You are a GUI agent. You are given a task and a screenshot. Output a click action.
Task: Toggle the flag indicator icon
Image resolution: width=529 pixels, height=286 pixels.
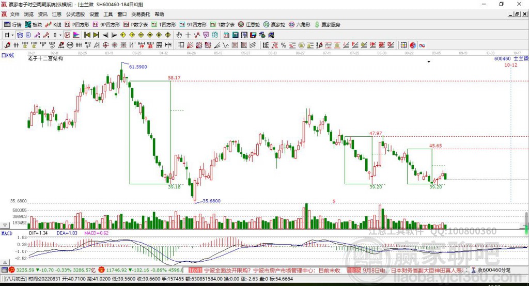76,35
